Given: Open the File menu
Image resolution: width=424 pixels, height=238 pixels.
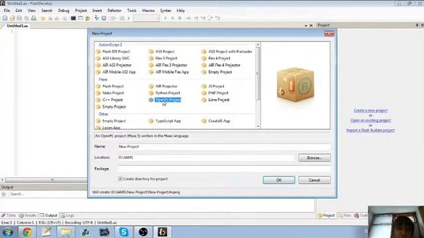Looking at the screenshot, I should pos(7,11).
